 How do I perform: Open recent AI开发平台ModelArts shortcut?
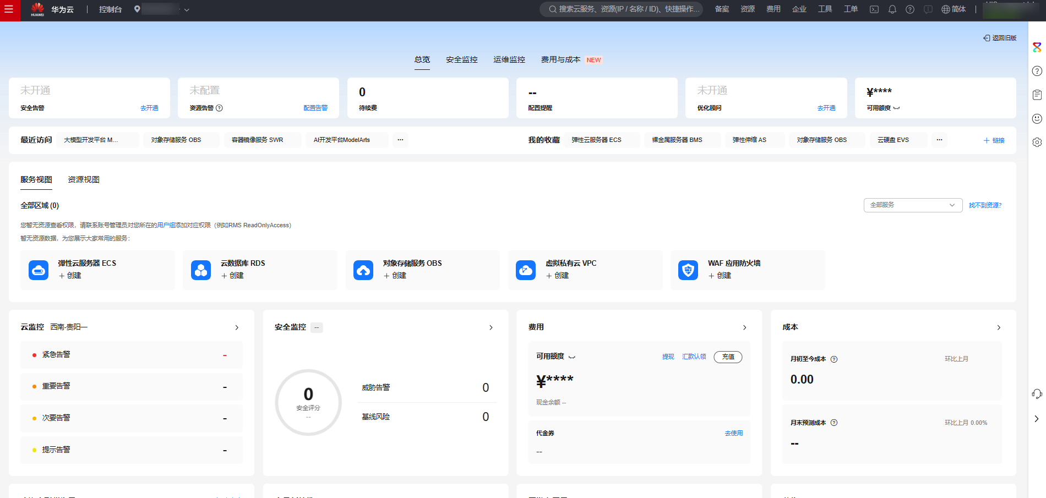(347, 140)
